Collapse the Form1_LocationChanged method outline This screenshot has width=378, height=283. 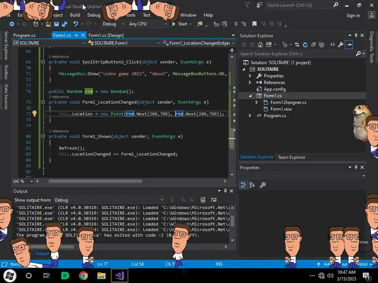[x=43, y=102]
